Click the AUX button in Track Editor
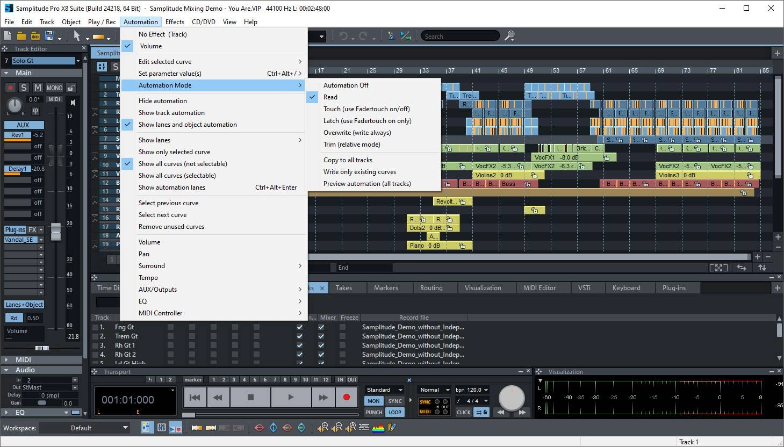The height and width of the screenshot is (447, 784). 23,125
